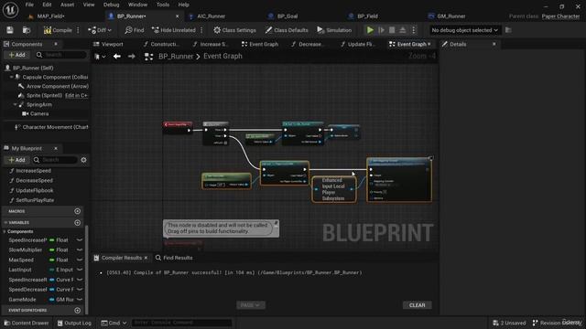Viewport: 586px width, 329px height.
Task: Toggle Simulation mode
Action: click(334, 30)
